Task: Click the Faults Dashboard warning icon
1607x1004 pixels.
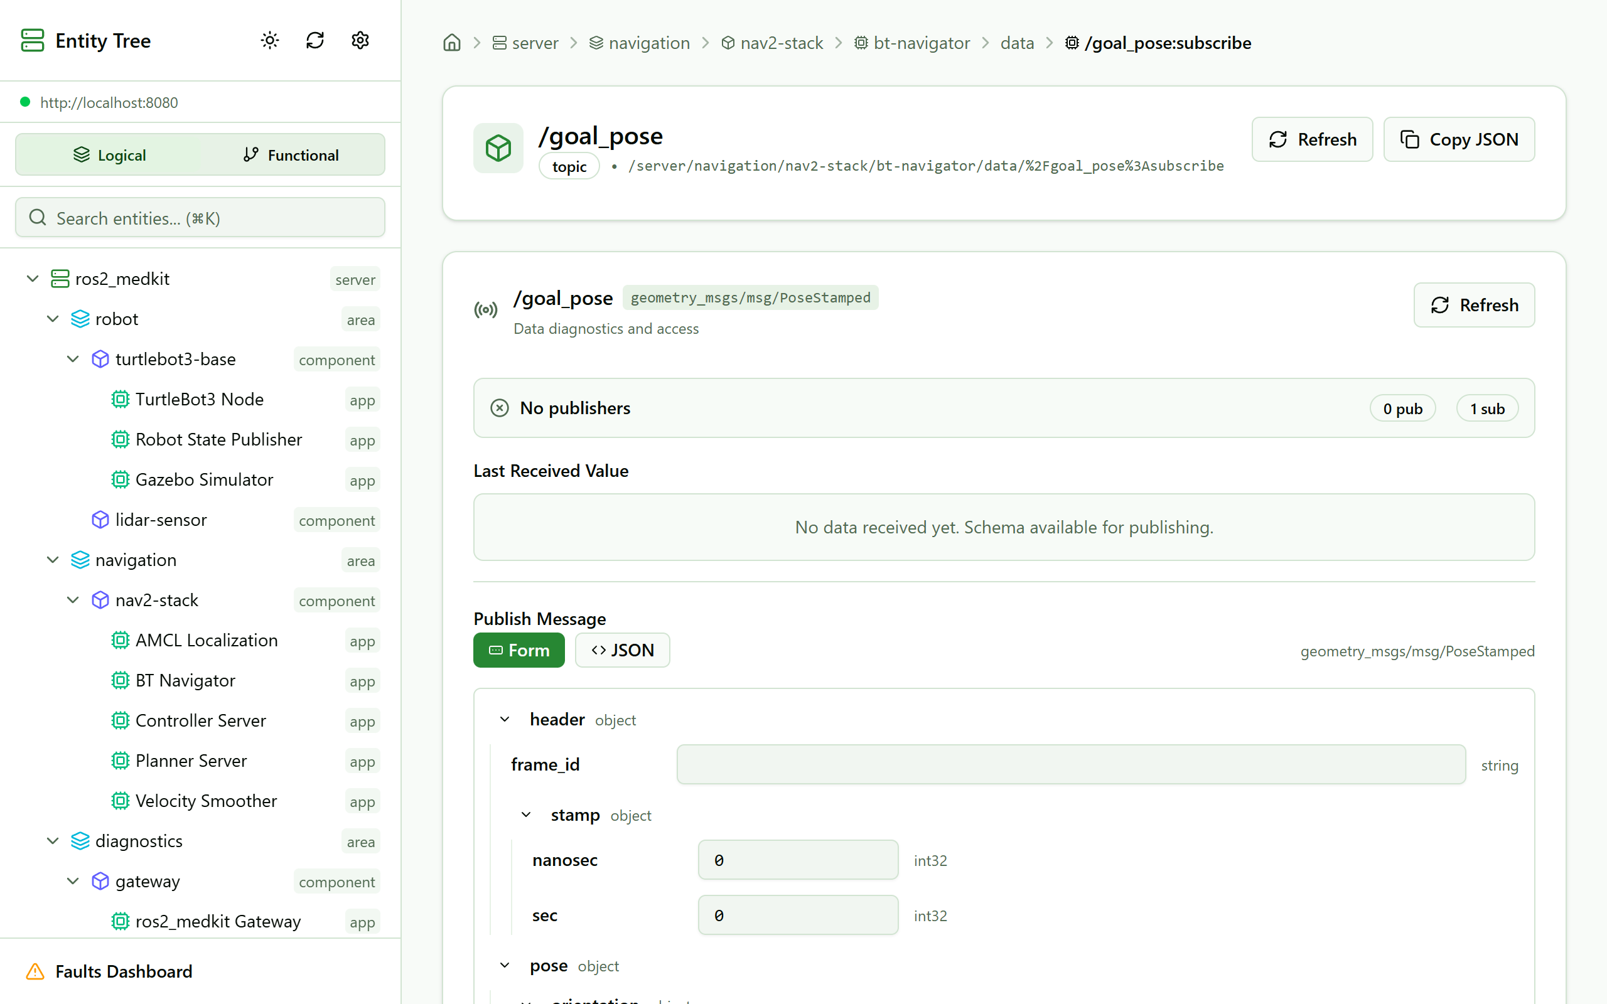Action: [x=35, y=971]
